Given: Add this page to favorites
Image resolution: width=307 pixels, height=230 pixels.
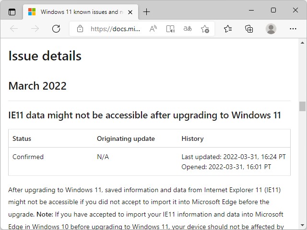Looking at the screenshot, I should [x=205, y=29].
